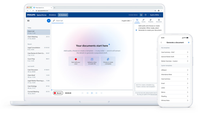Open the Email template on phone
This screenshot has width=207, height=113.
175,83
